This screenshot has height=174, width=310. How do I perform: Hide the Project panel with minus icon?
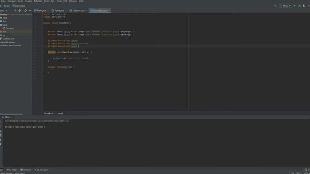[30, 11]
